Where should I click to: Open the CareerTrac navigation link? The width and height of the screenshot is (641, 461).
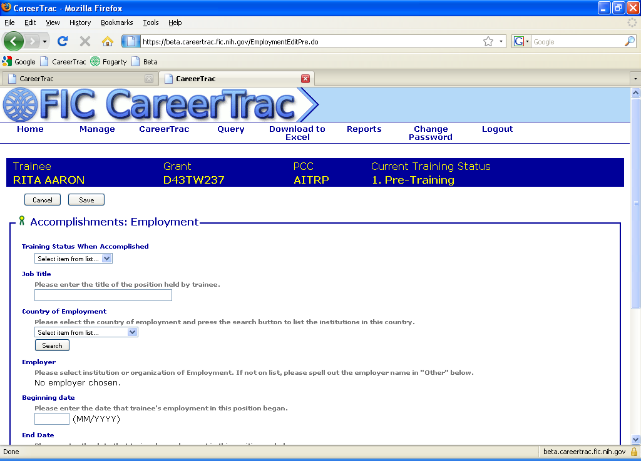tap(164, 129)
